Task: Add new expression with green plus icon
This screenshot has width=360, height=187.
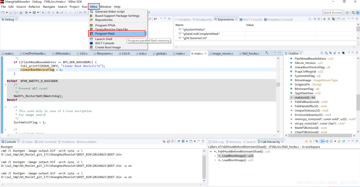Action: [x=324, y=19]
